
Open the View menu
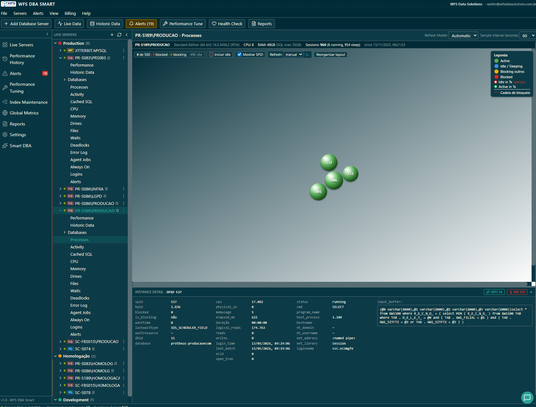54,13
